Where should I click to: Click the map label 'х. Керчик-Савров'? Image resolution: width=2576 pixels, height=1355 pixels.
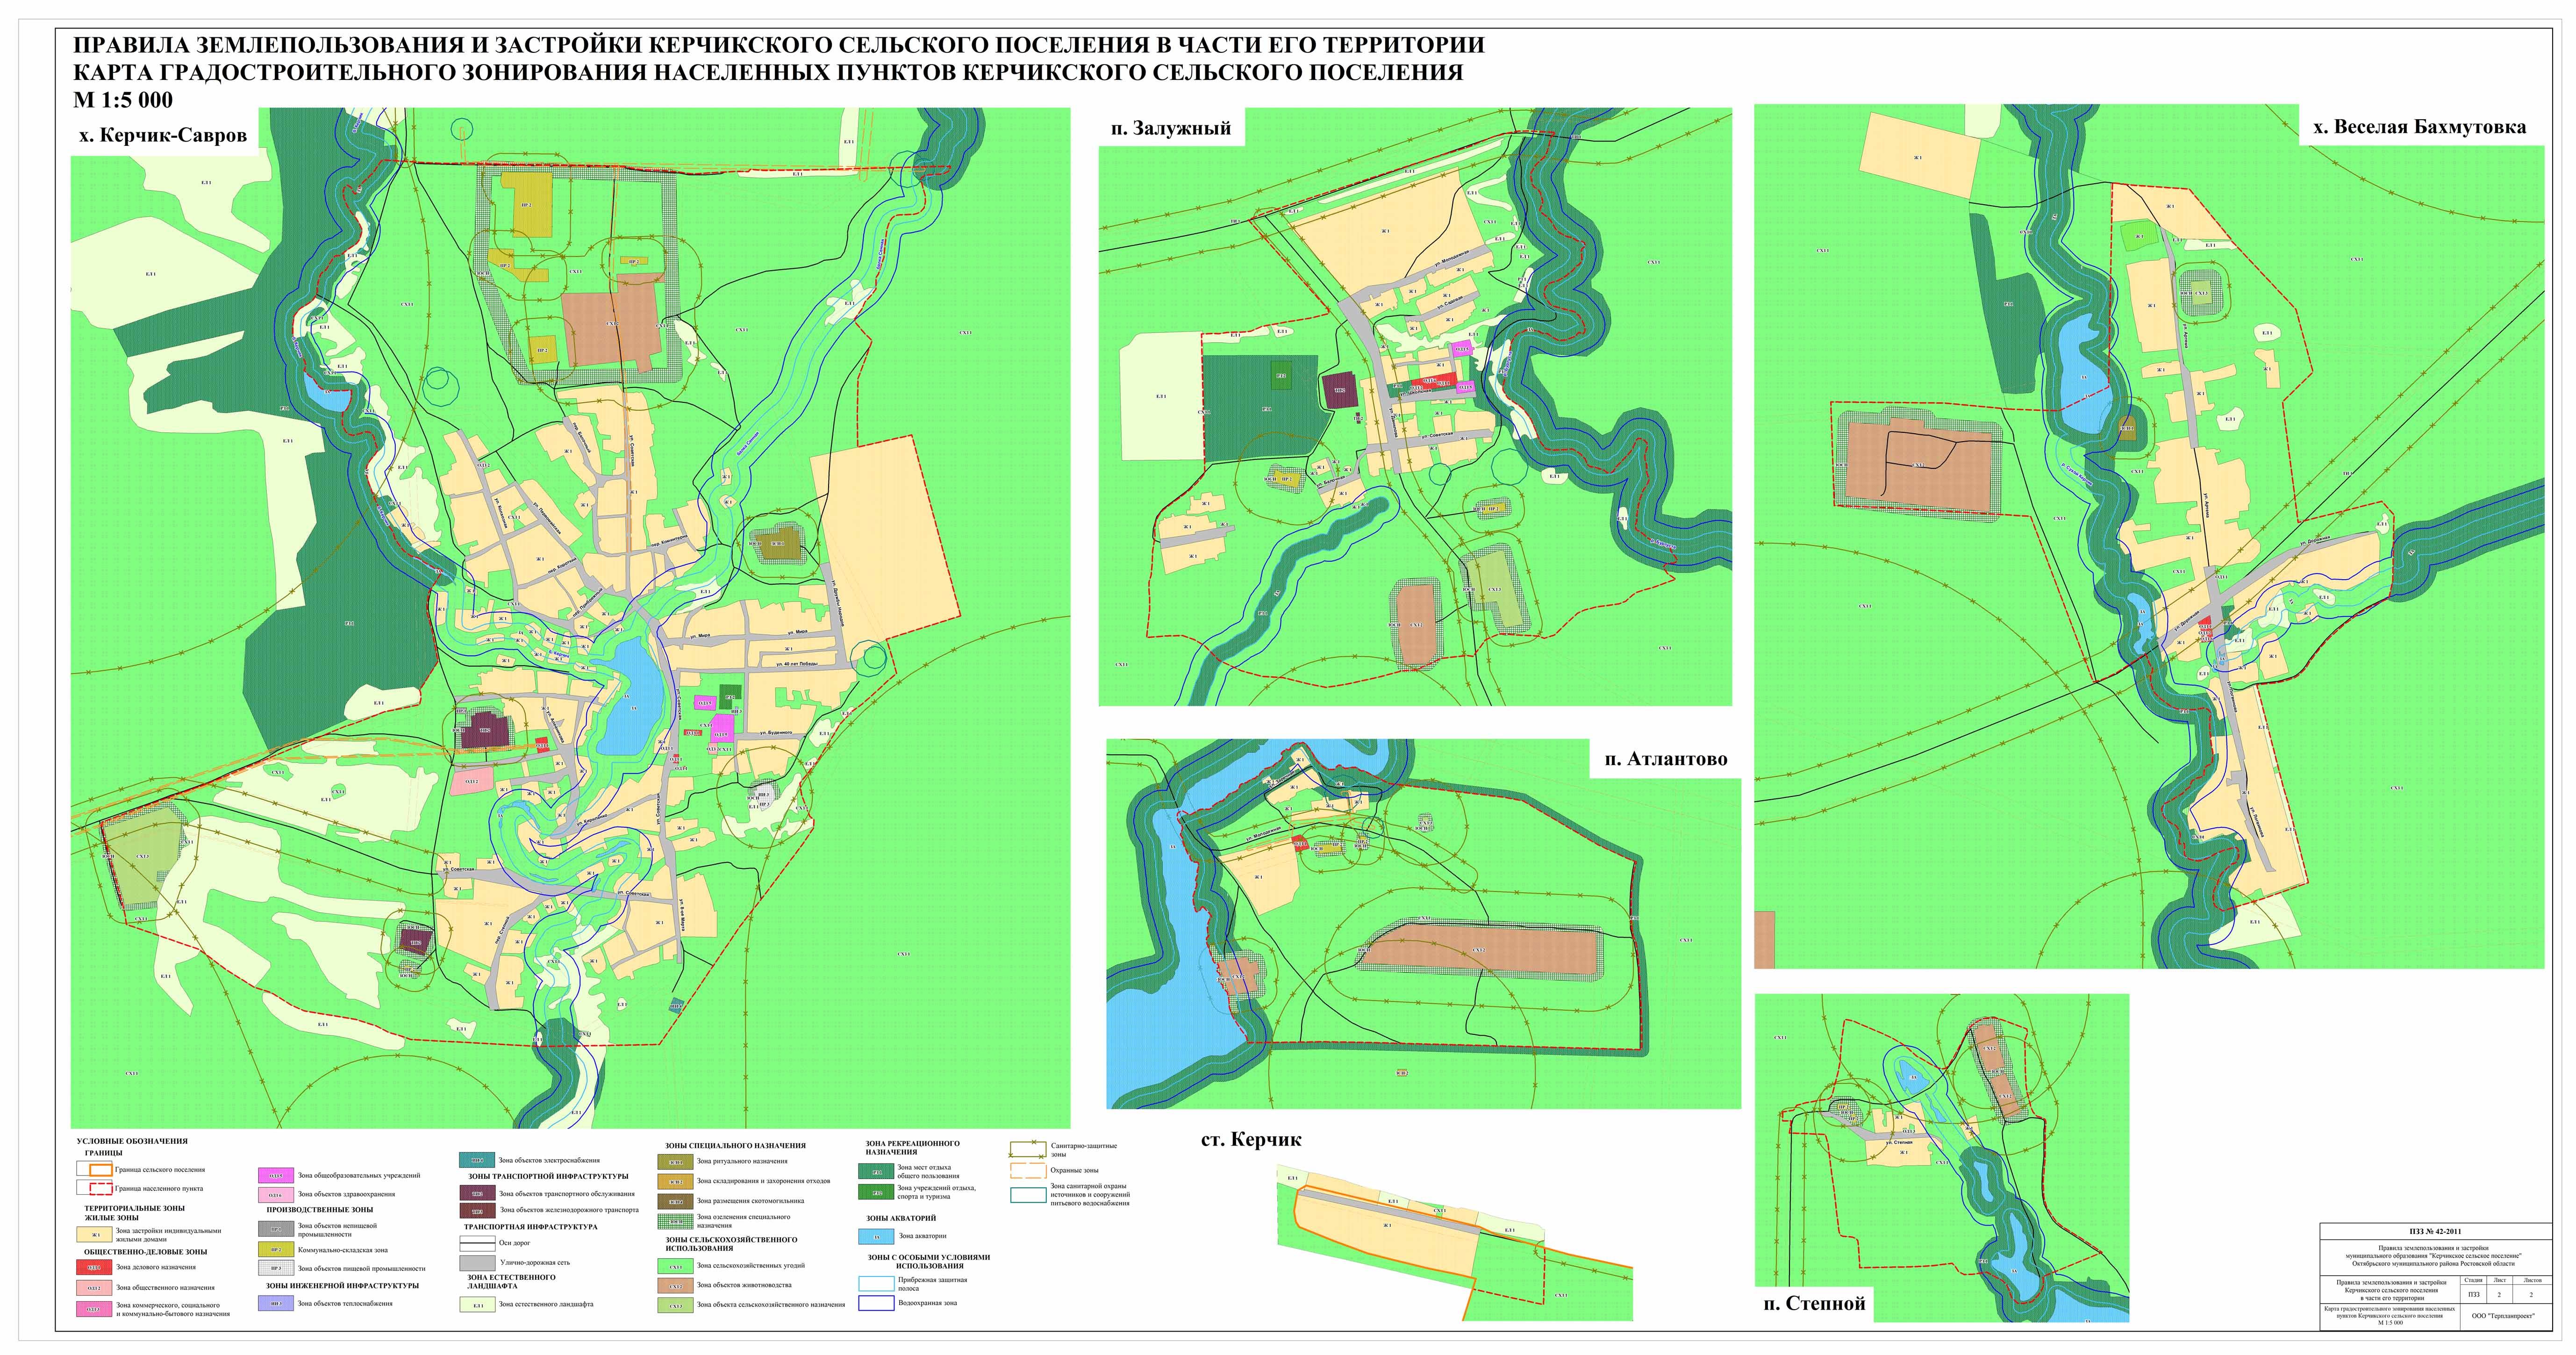[x=163, y=134]
